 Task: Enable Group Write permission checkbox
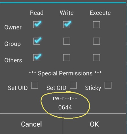point(67,41)
